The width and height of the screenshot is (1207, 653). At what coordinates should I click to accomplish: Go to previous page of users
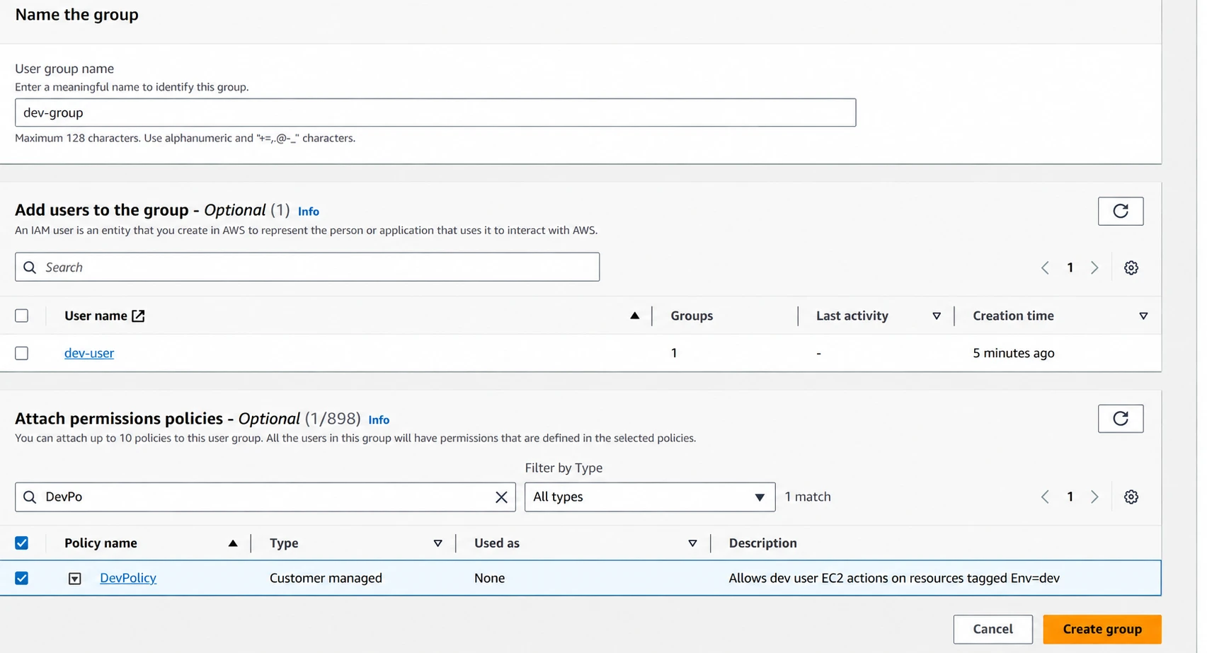(x=1045, y=267)
